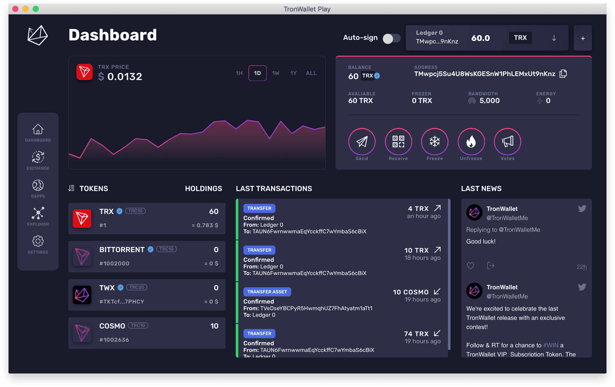Copy the wallet address

(563, 74)
